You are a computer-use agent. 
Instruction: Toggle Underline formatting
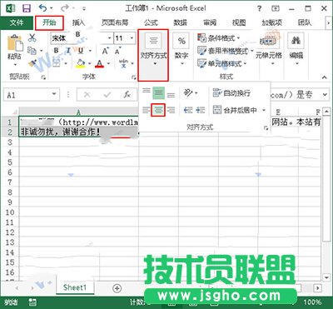pyautogui.click(x=81, y=51)
